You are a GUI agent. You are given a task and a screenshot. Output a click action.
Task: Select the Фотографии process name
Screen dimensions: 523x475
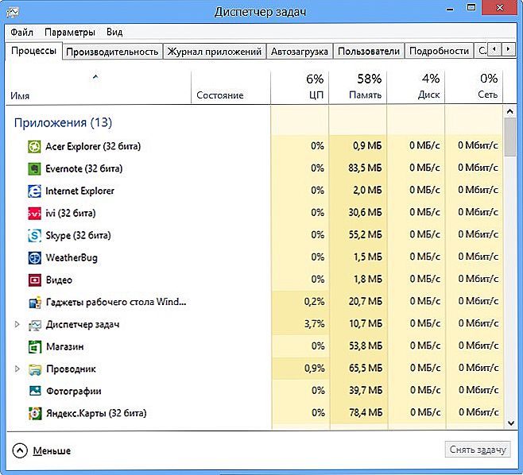pyautogui.click(x=74, y=391)
